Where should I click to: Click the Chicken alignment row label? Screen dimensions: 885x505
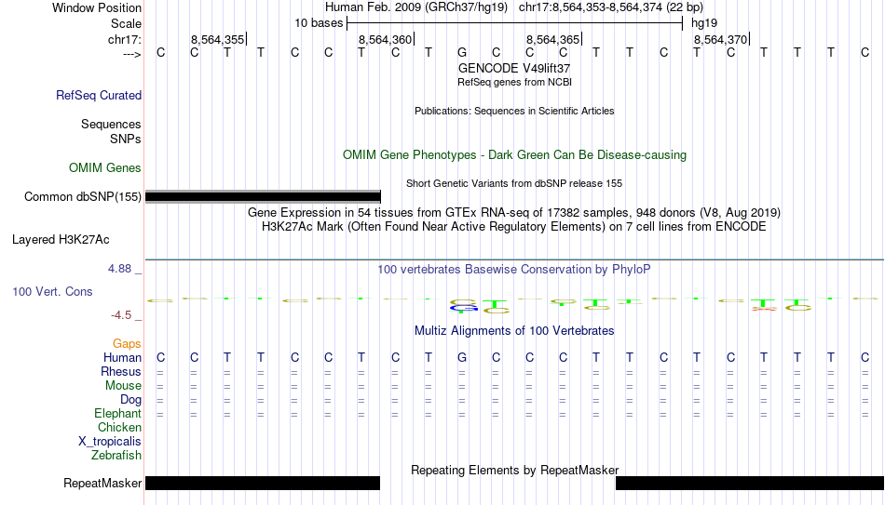119,427
